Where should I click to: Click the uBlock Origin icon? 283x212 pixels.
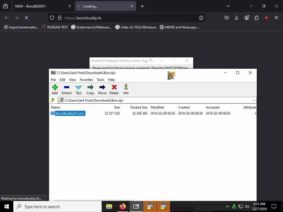click(x=266, y=18)
